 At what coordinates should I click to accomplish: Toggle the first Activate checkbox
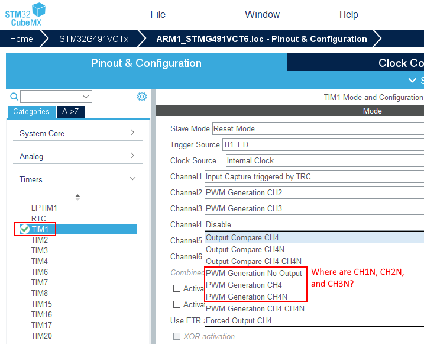(177, 288)
